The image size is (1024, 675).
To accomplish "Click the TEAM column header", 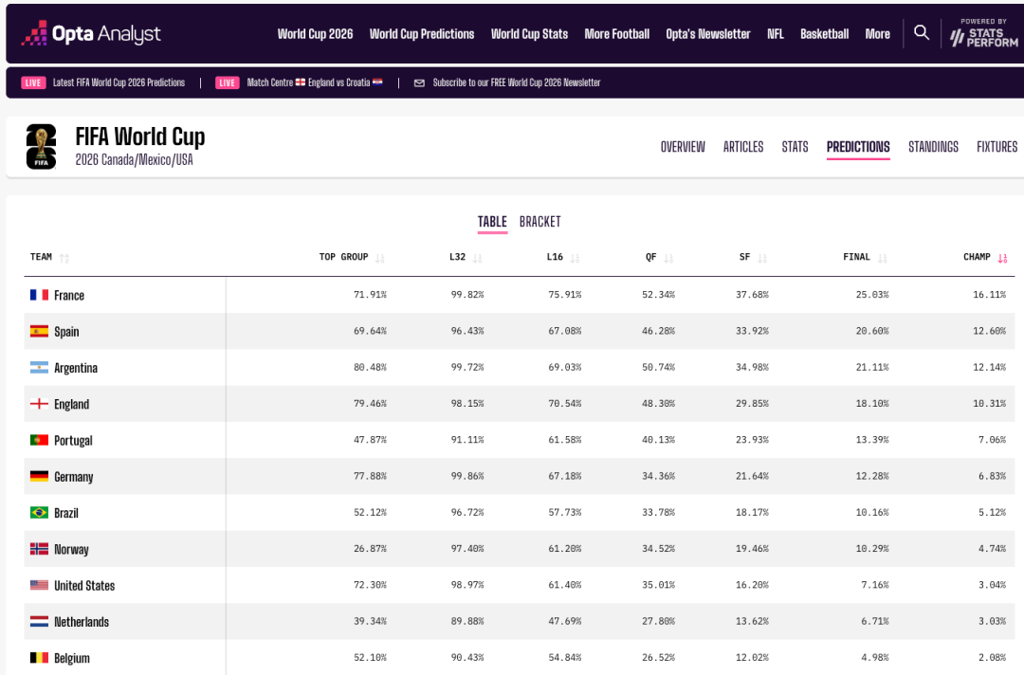I will coord(41,257).
